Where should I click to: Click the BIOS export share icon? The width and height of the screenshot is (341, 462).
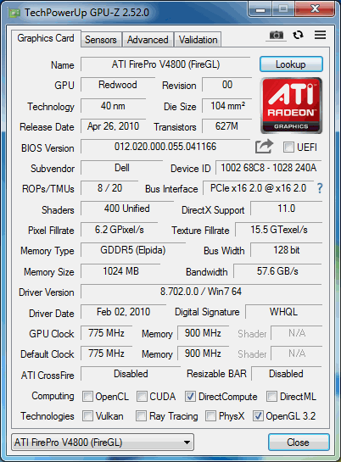coord(264,147)
